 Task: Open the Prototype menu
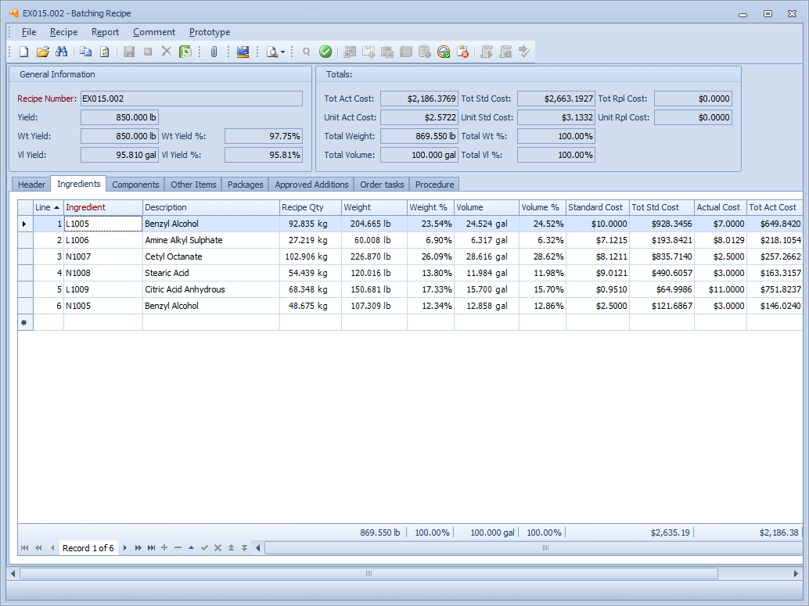coord(209,32)
